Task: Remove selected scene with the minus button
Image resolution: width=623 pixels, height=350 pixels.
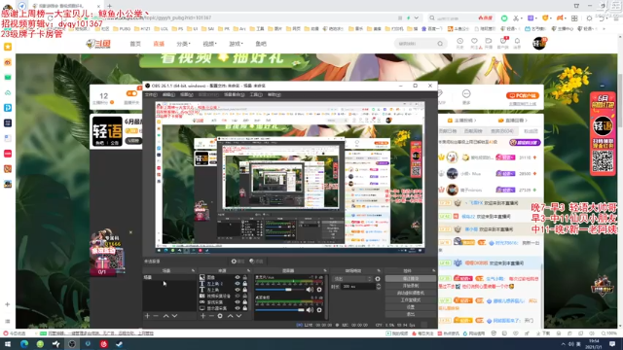Action: pos(156,316)
